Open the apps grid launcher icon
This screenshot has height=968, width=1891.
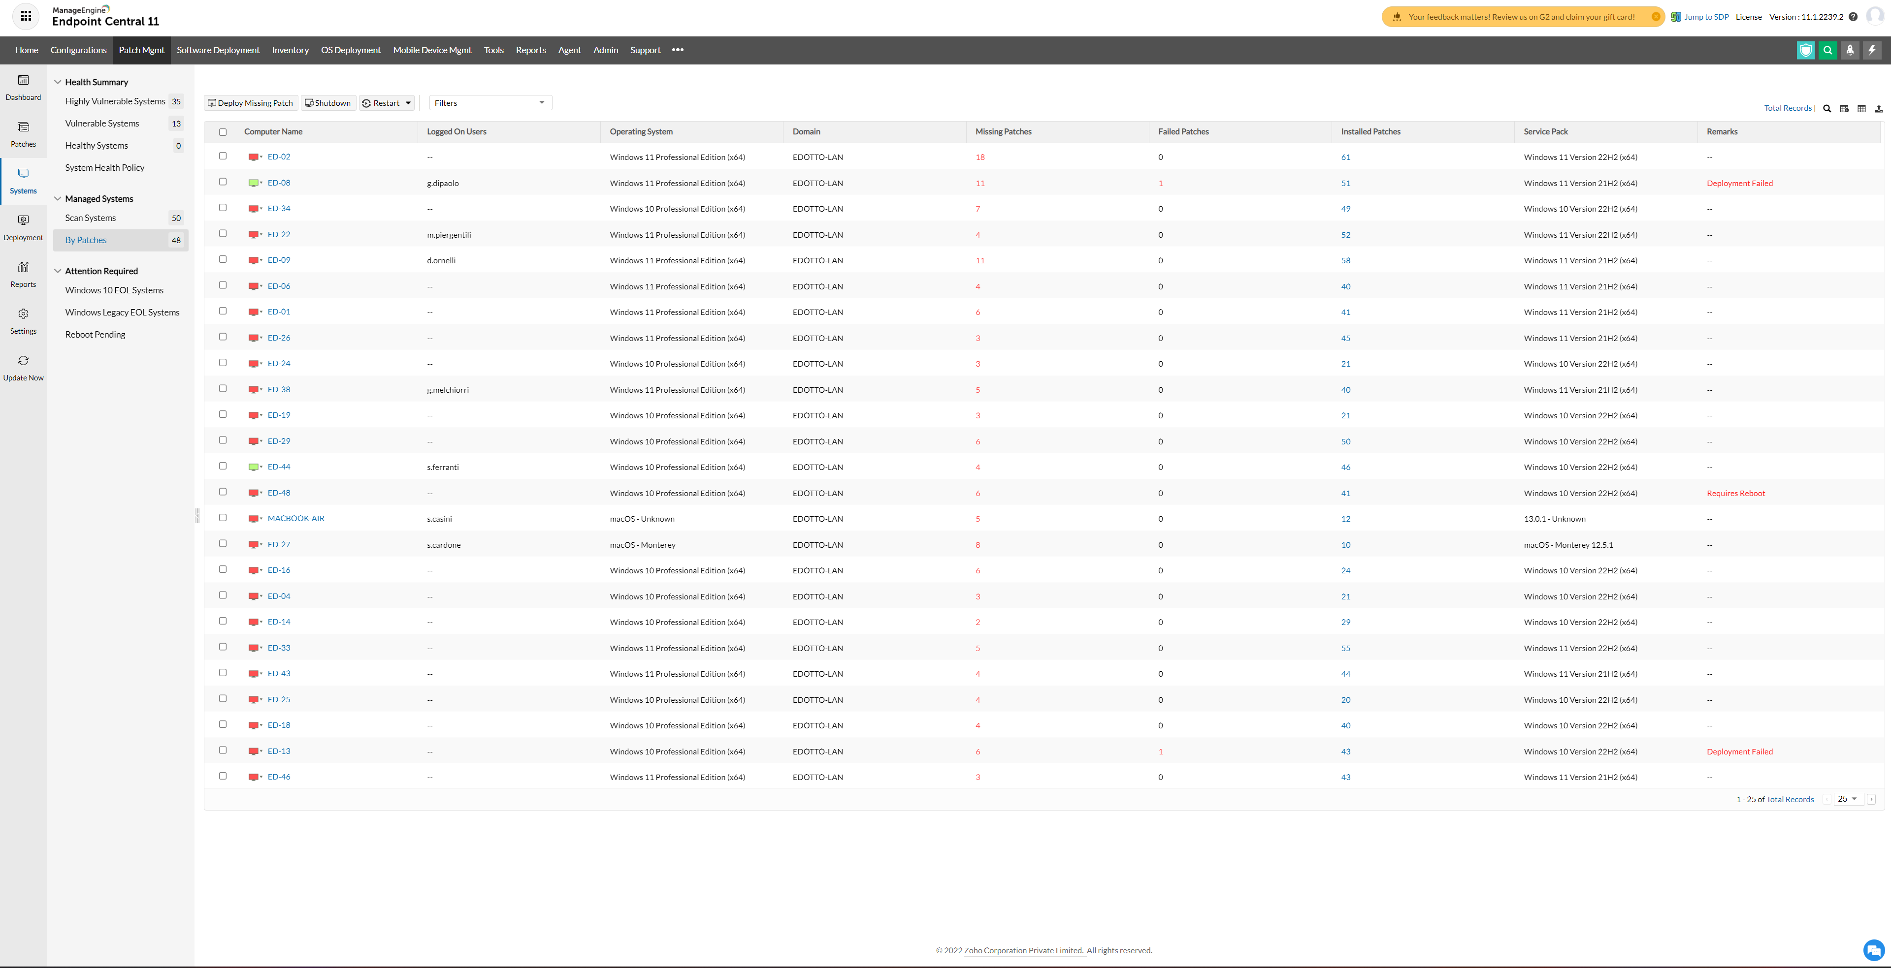point(26,16)
